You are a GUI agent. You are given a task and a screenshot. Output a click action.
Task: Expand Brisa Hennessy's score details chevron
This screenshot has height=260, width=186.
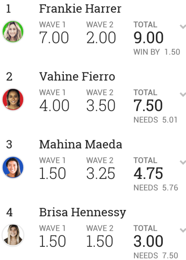point(183,230)
